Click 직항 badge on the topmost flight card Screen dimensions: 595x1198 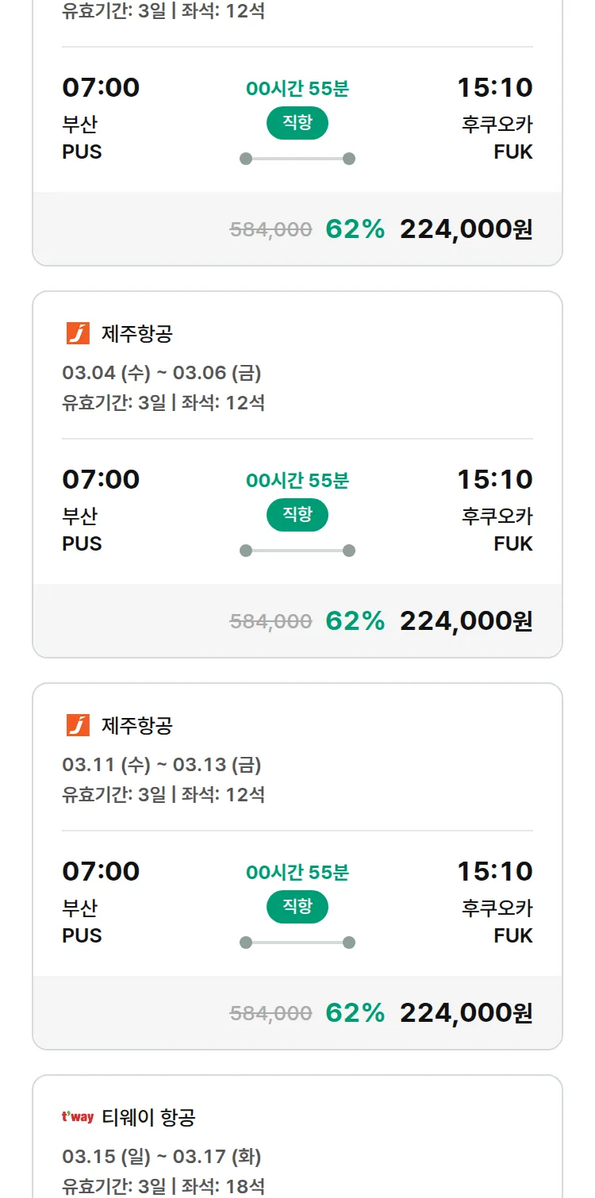click(x=297, y=122)
